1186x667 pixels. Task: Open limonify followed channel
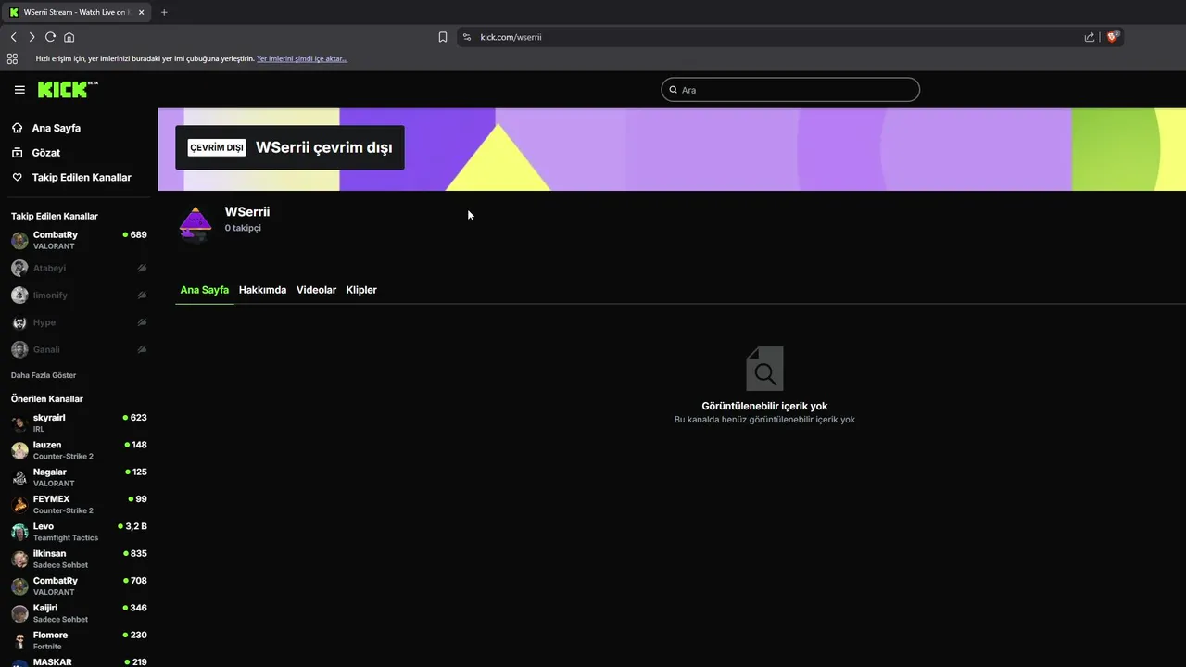click(x=79, y=296)
